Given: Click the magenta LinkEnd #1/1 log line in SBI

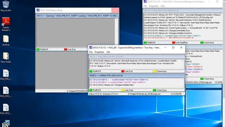Looking at the screenshot, I should click(117, 82).
